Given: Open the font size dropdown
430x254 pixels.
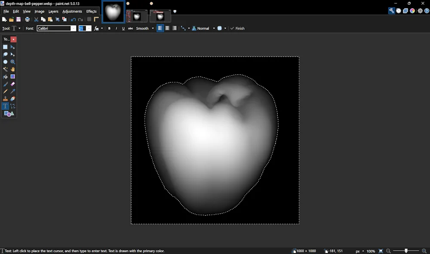Looking at the screenshot, I should point(89,28).
